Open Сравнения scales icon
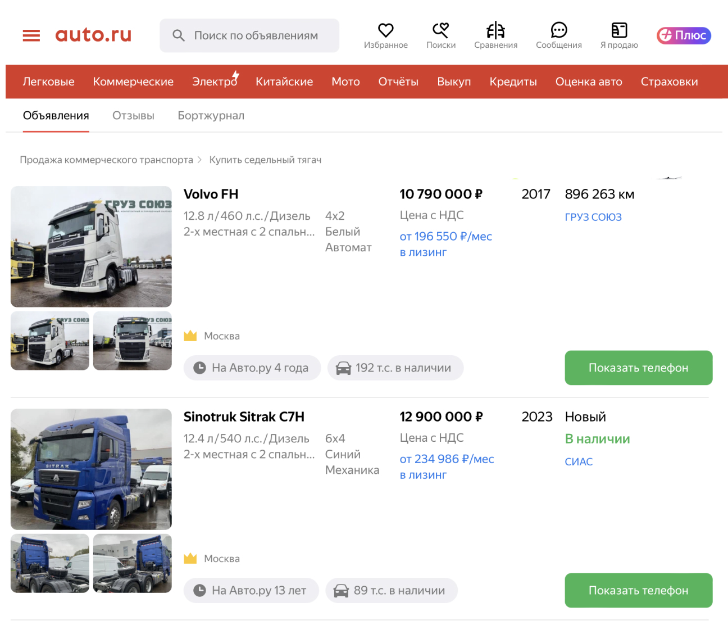The width and height of the screenshot is (728, 625). pos(495,30)
